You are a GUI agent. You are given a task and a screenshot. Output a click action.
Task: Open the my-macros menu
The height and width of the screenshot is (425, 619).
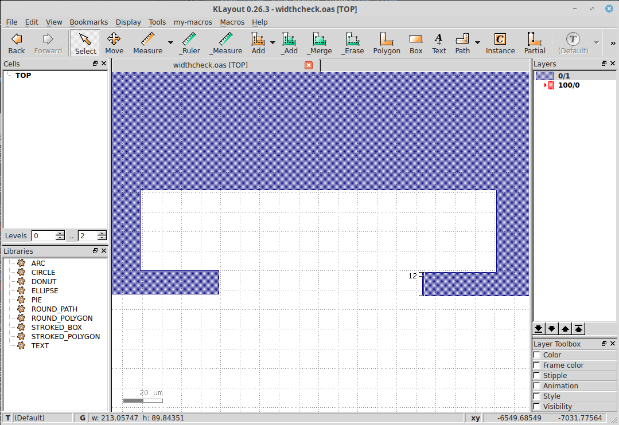click(193, 22)
